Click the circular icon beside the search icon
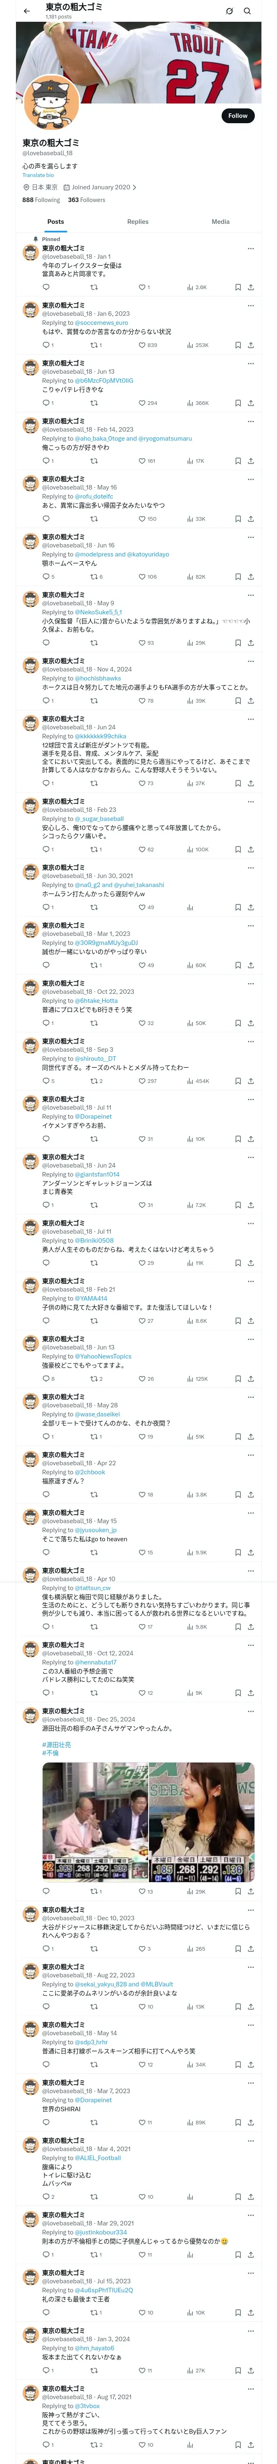Viewport: 277px width, 2464px height. pyautogui.click(x=229, y=11)
